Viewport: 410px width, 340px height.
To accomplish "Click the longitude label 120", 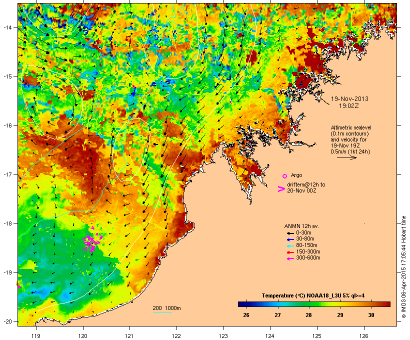I will click(x=83, y=336).
